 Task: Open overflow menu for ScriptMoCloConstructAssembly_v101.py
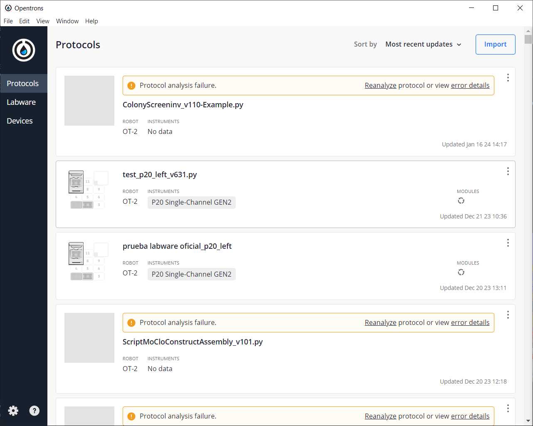click(x=508, y=315)
